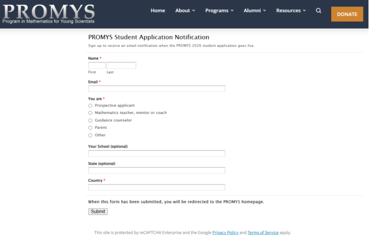Select the Prospective applicant radio button
The height and width of the screenshot is (241, 369).
click(x=90, y=105)
